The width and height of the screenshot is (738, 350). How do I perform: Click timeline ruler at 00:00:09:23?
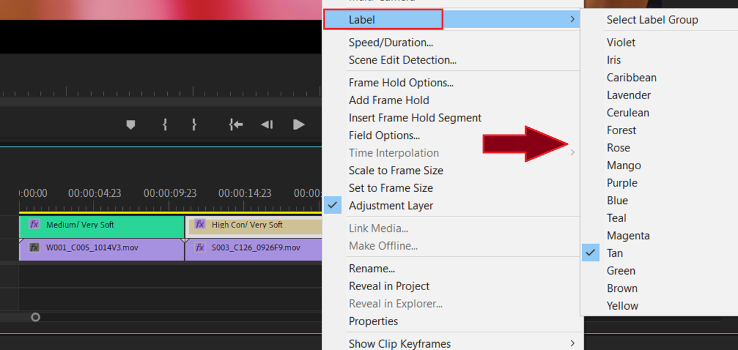click(x=170, y=193)
